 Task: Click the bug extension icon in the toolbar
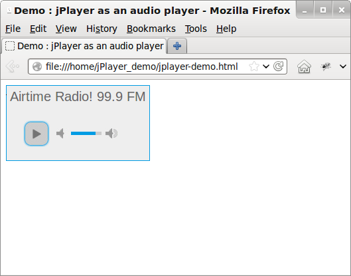click(x=326, y=67)
